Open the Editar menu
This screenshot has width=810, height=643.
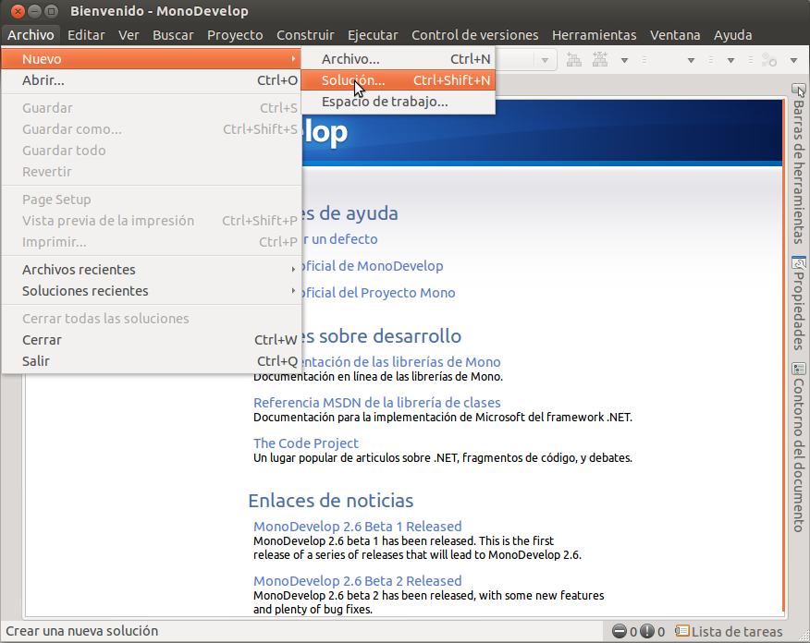[x=86, y=35]
